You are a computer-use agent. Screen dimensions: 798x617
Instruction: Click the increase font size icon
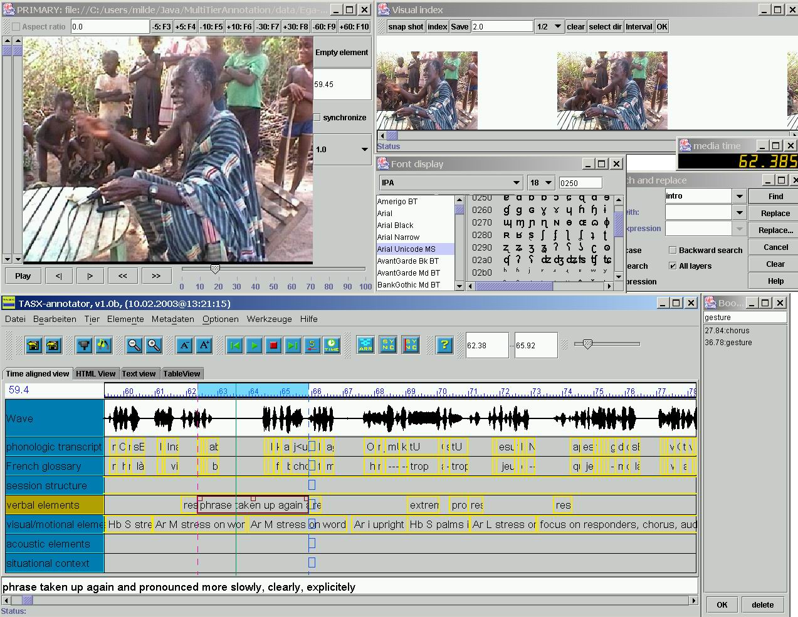[x=204, y=345]
